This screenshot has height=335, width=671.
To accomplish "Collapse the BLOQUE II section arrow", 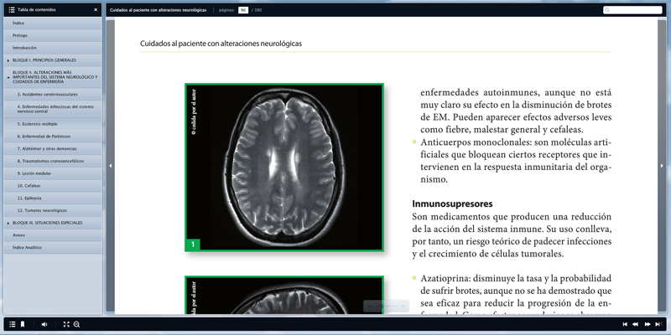I will pos(8,78).
